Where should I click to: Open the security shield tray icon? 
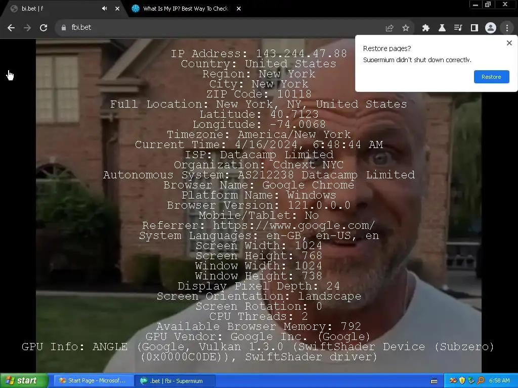tap(462, 381)
